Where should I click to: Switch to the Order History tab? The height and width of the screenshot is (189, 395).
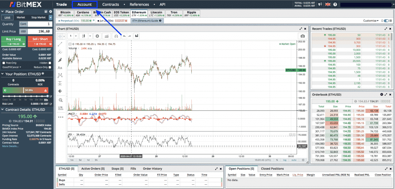[152, 169]
